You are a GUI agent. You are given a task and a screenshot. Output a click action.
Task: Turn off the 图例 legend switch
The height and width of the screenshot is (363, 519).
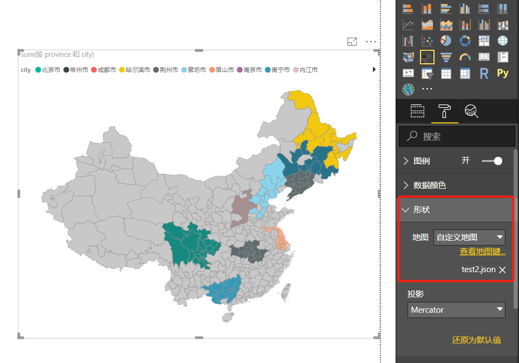pyautogui.click(x=491, y=161)
